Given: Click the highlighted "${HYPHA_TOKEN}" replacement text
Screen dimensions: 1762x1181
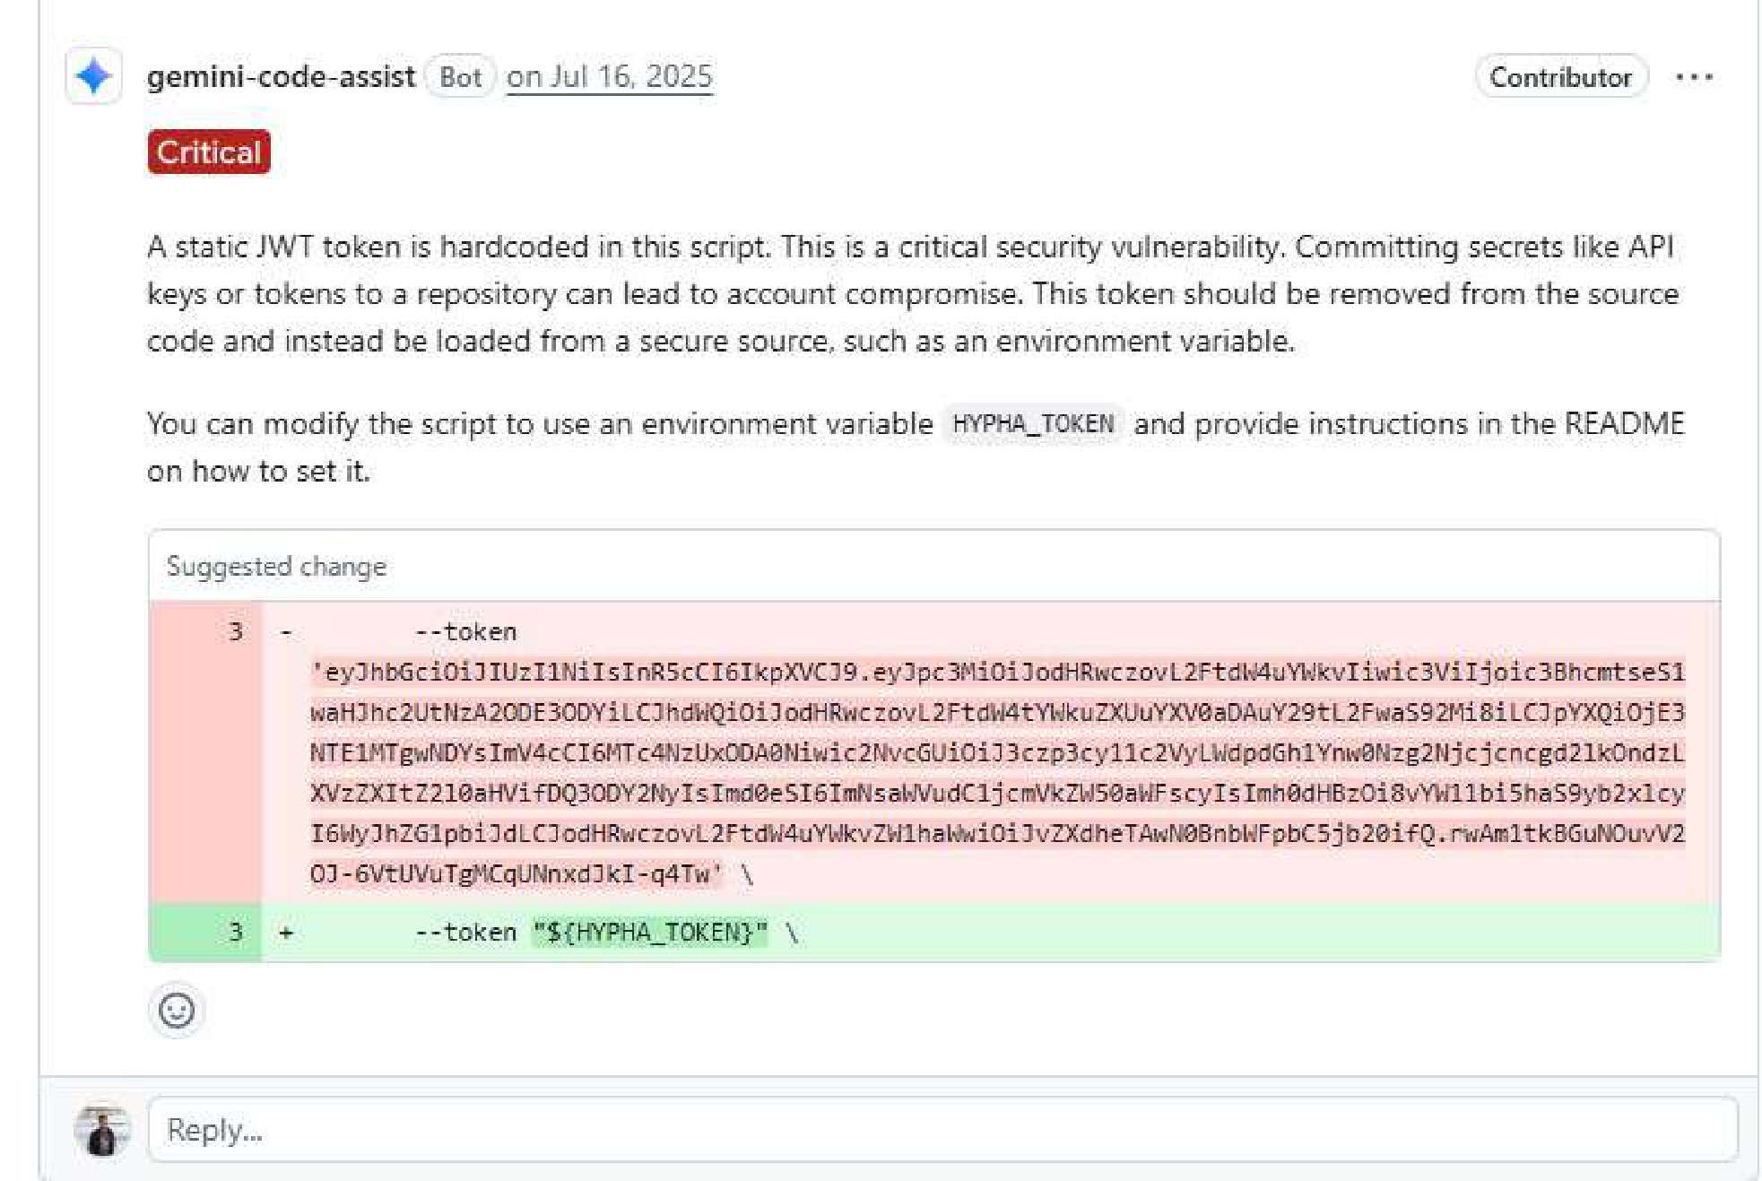Looking at the screenshot, I should coord(650,933).
